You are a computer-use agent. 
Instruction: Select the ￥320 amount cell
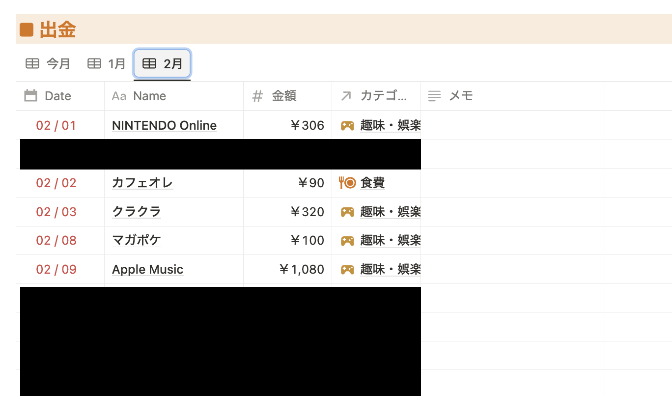pos(287,212)
